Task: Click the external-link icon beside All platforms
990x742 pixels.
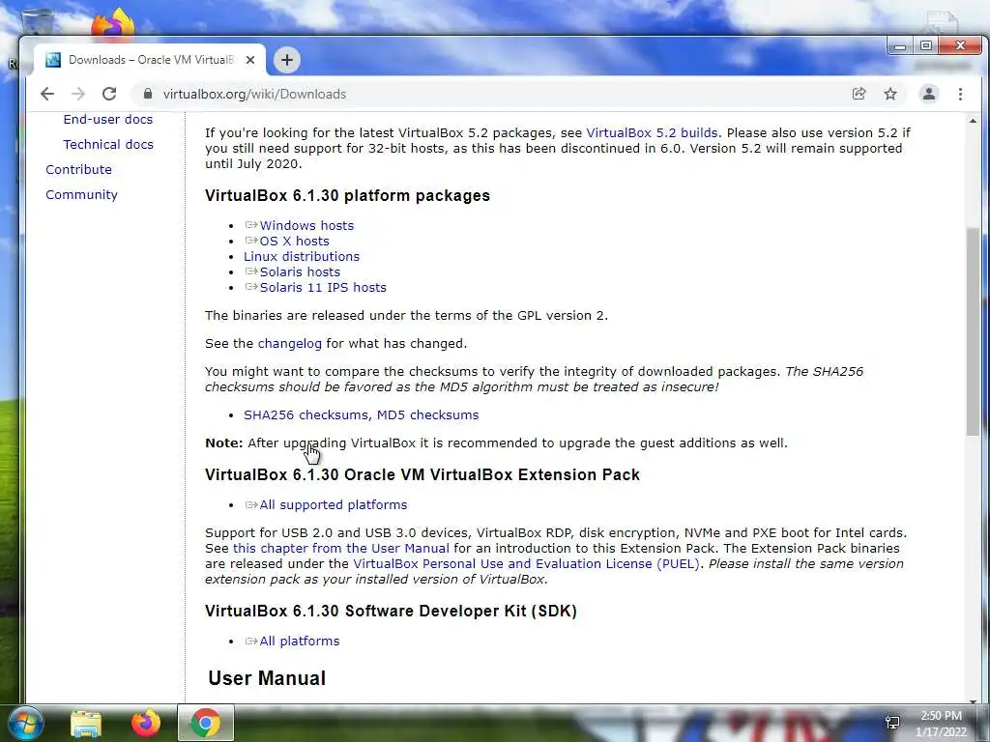Action: (x=251, y=641)
